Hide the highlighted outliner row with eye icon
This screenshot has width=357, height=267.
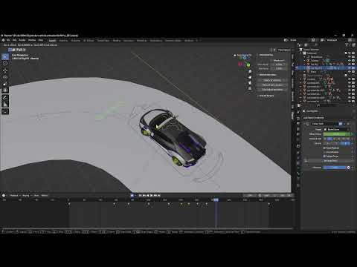pyautogui.click(x=350, y=67)
